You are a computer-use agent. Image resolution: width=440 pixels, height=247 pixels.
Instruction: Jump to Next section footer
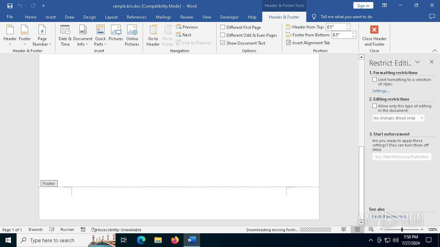click(184, 35)
